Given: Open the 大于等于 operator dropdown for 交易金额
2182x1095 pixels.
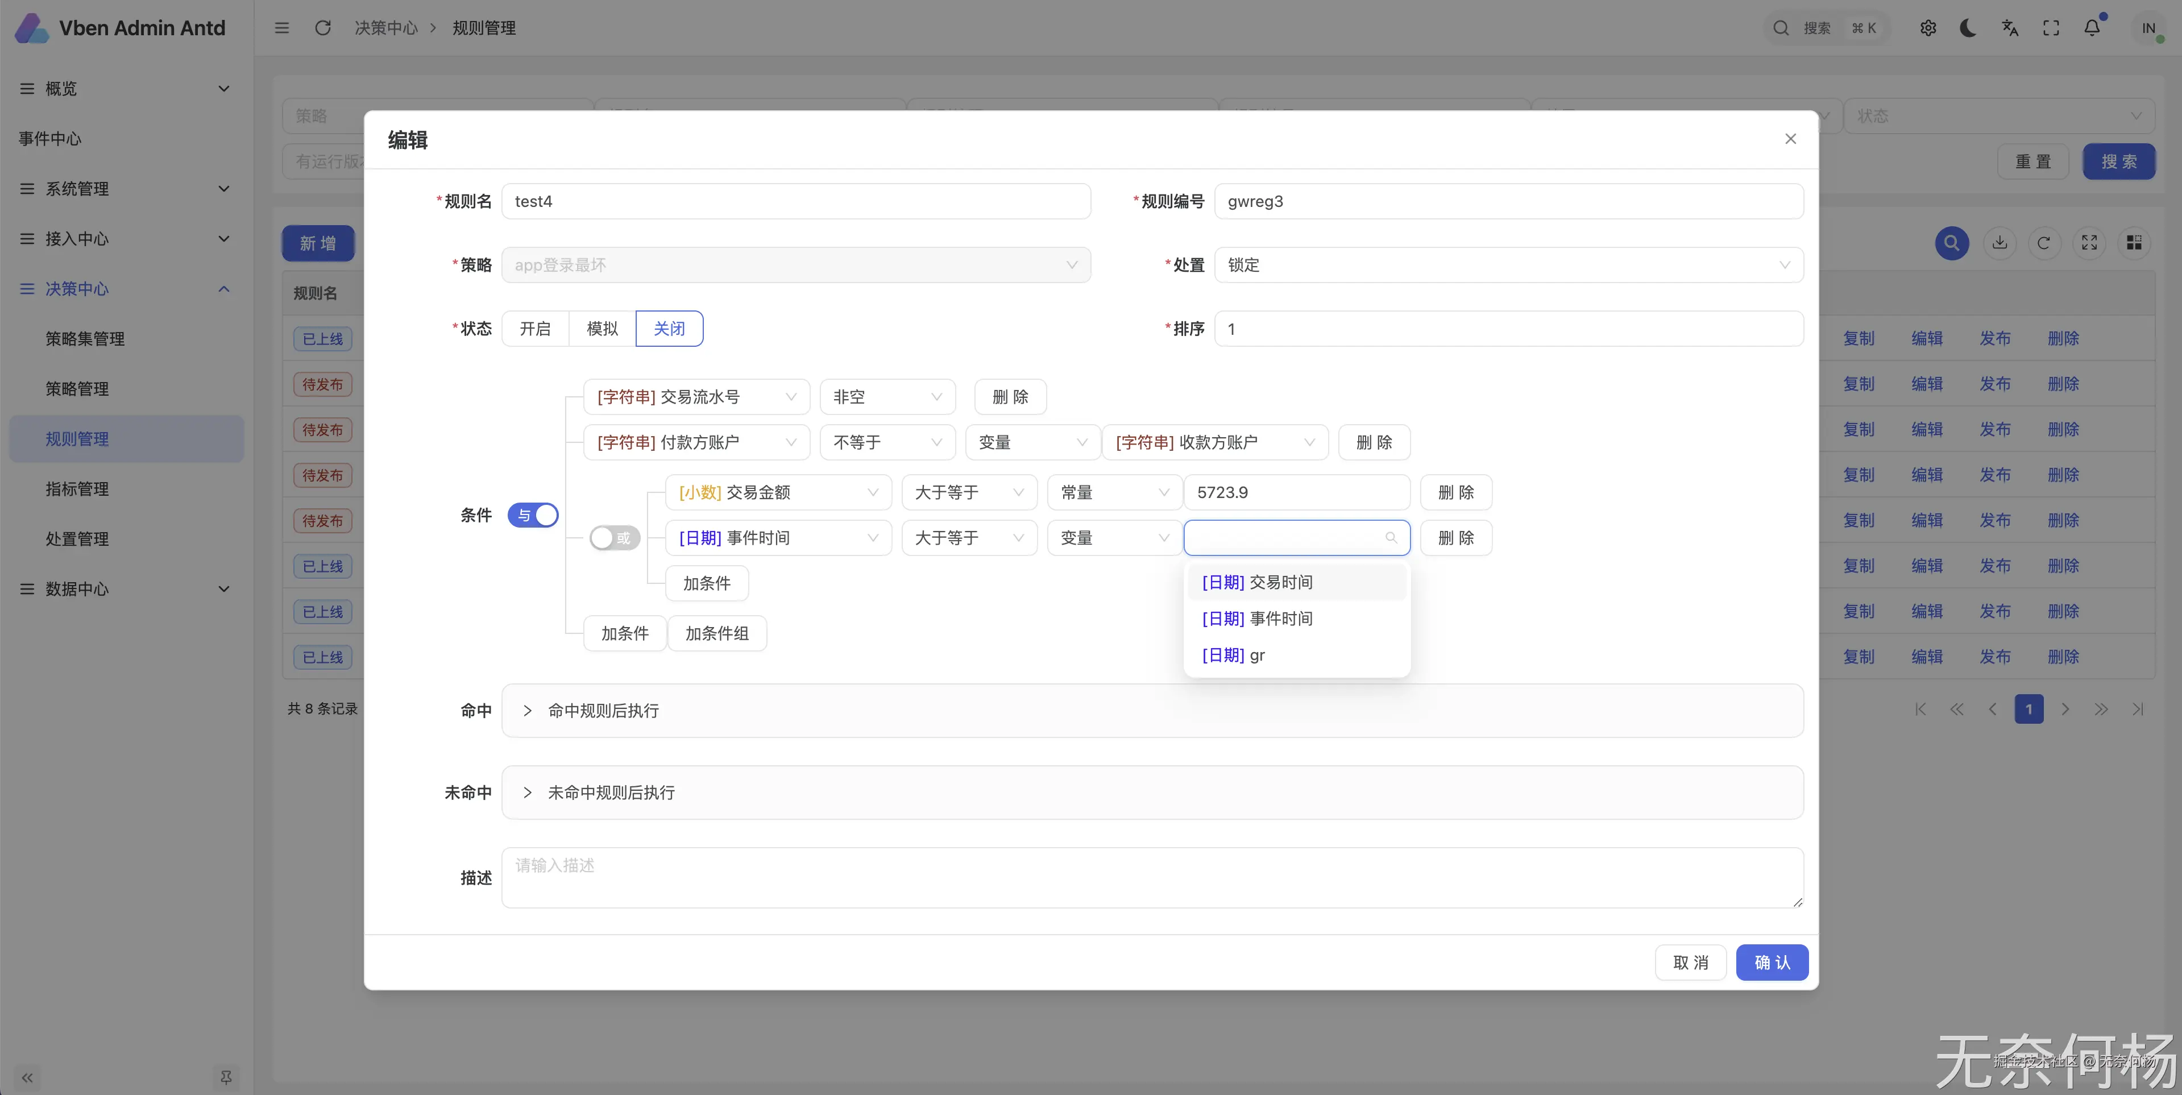Looking at the screenshot, I should pyautogui.click(x=969, y=492).
